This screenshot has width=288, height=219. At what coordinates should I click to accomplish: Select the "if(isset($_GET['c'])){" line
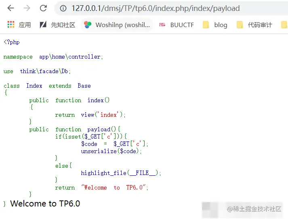tap(91, 137)
